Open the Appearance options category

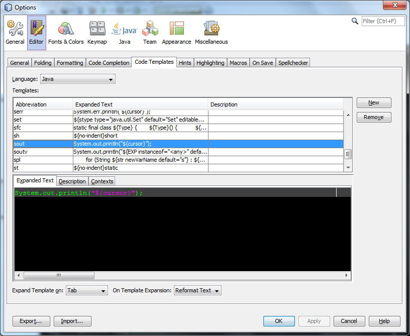[x=176, y=30]
